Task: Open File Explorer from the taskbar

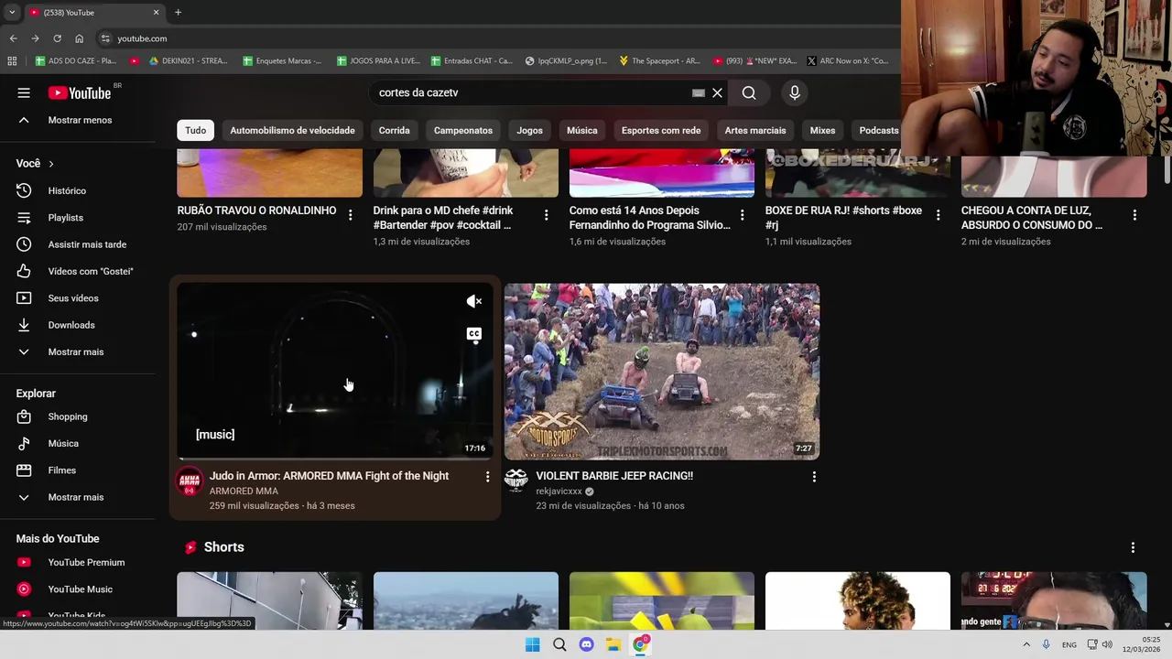Action: (x=613, y=644)
